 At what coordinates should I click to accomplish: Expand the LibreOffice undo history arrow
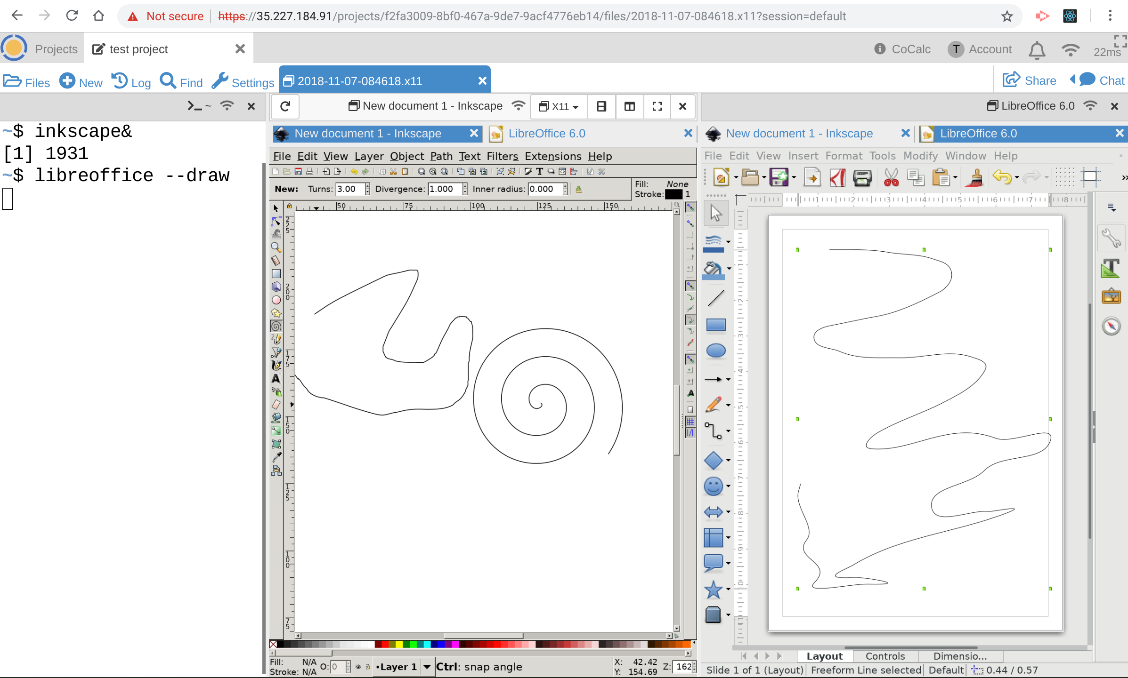coord(1017,178)
